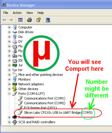This screenshot has width=112, height=133.
Task: Expand the Disk drives node
Action: (9, 32)
